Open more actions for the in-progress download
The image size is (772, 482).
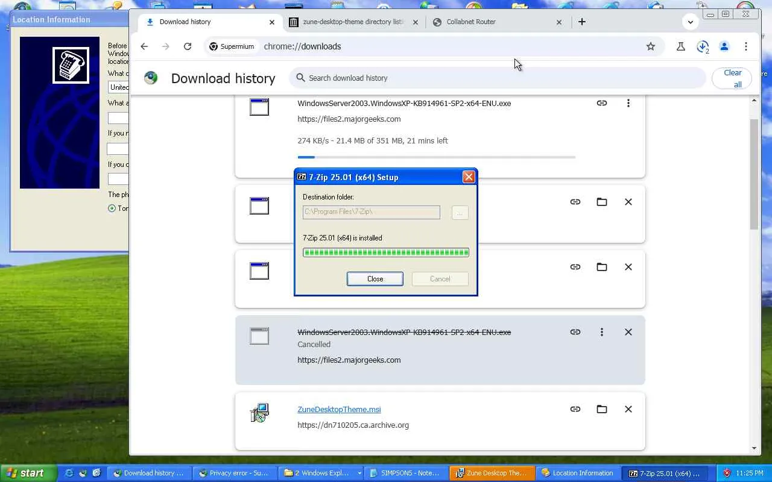tap(628, 103)
